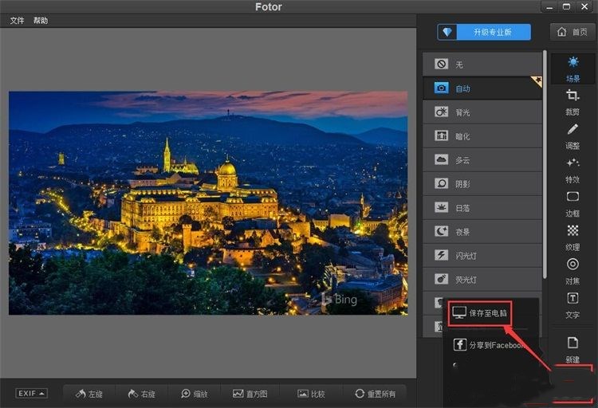Choose 分享到Facebook share option

point(490,345)
